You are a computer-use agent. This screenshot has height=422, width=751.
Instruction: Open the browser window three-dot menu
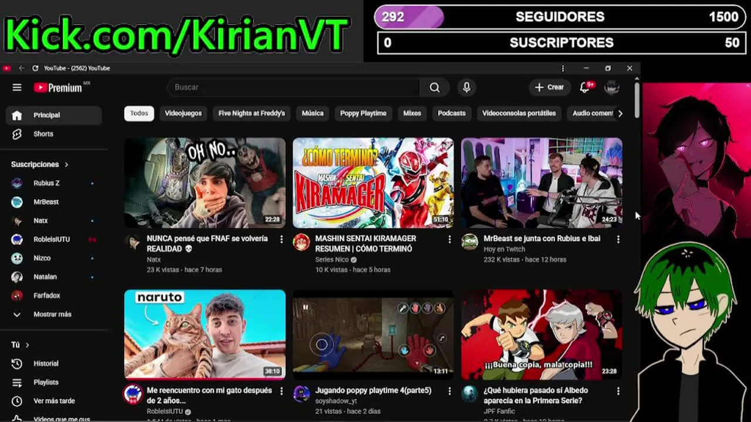563,68
